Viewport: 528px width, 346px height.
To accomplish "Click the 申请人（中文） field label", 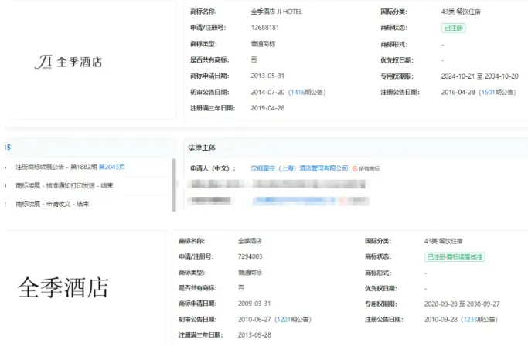I will (x=213, y=168).
